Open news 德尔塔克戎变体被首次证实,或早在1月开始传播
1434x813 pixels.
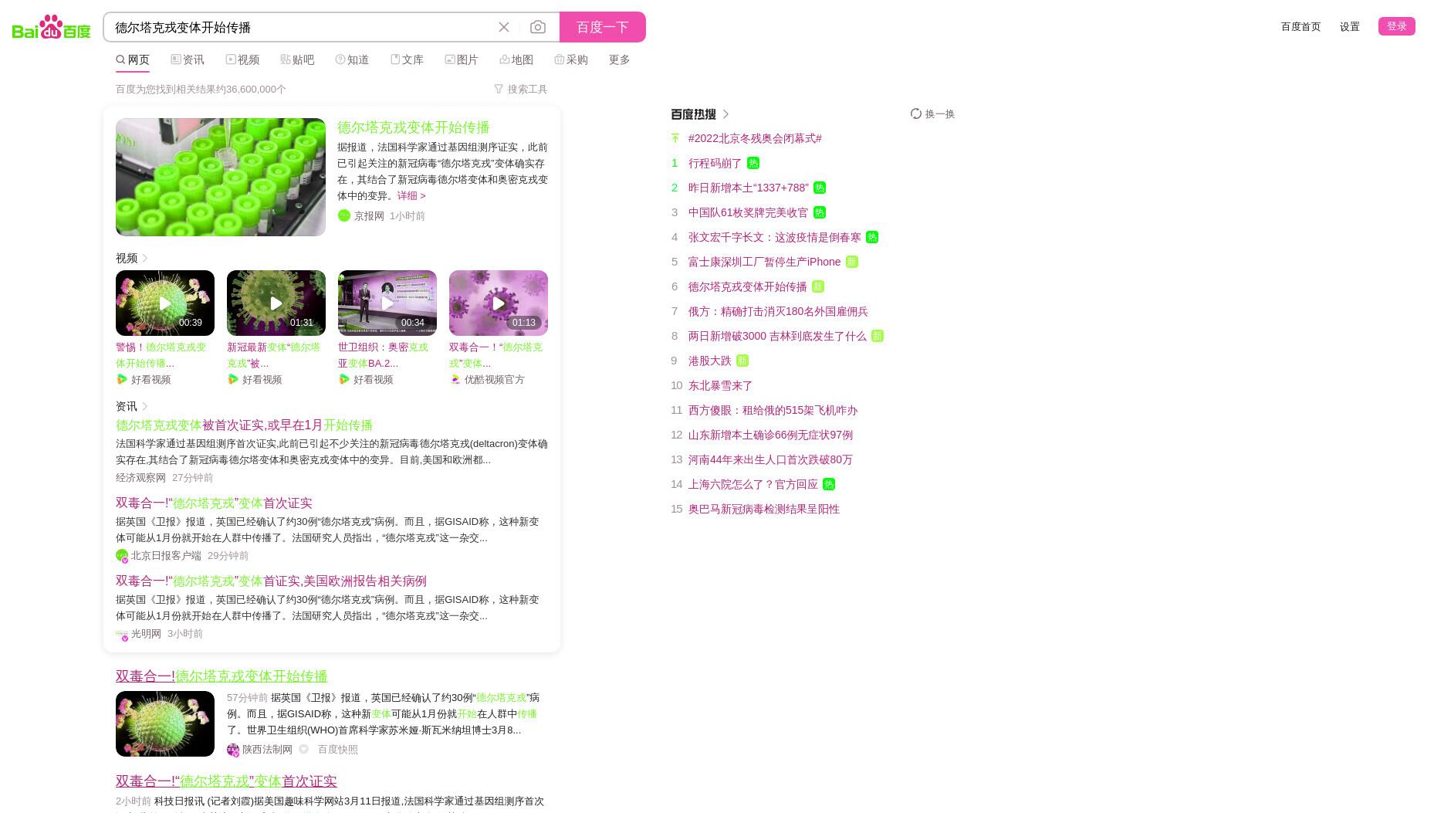click(x=244, y=425)
